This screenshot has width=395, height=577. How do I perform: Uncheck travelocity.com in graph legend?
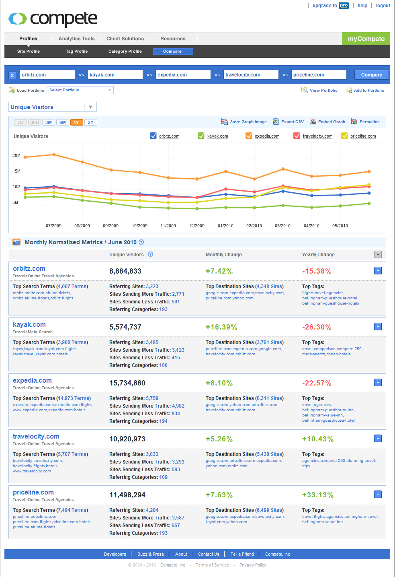click(297, 136)
